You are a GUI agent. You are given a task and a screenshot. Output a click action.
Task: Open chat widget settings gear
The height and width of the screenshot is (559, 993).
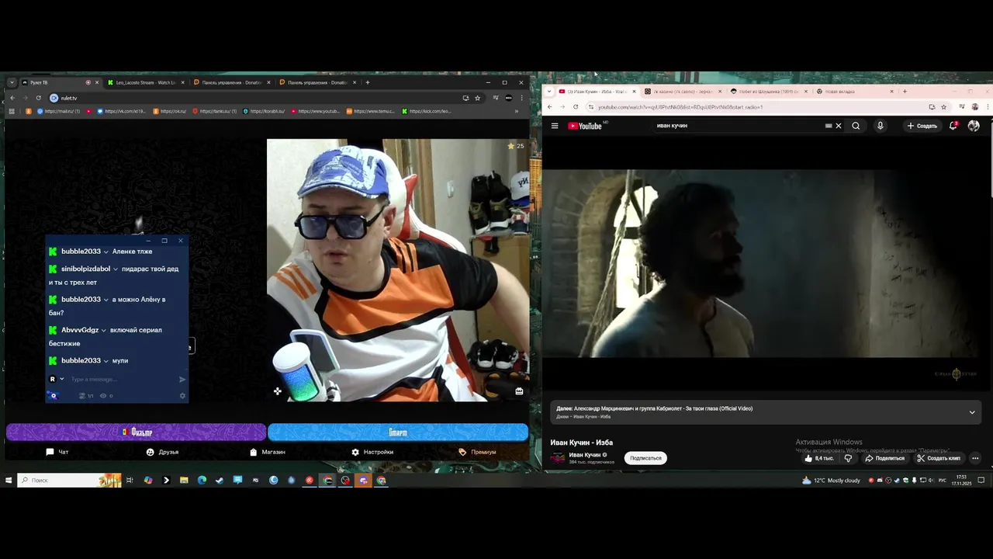pos(182,396)
